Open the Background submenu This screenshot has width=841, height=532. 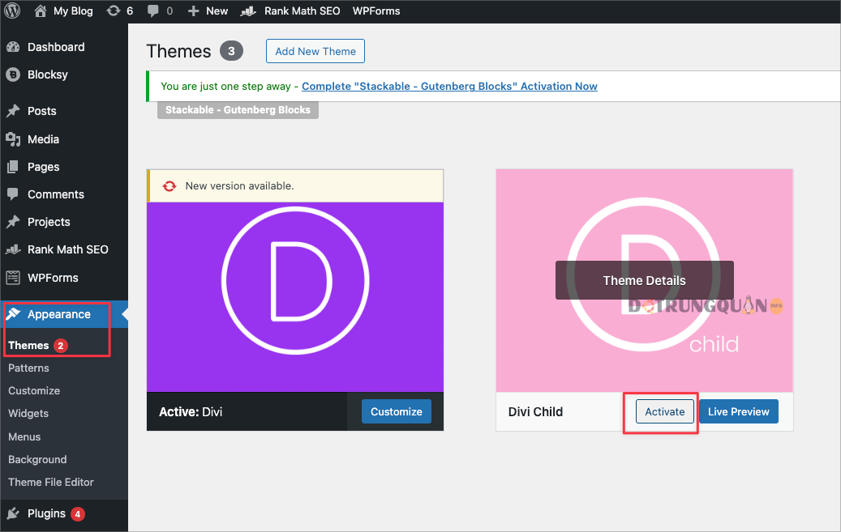[x=37, y=460]
